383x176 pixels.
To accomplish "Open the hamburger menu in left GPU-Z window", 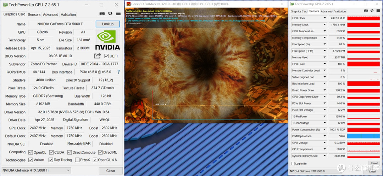I will 118,14.
